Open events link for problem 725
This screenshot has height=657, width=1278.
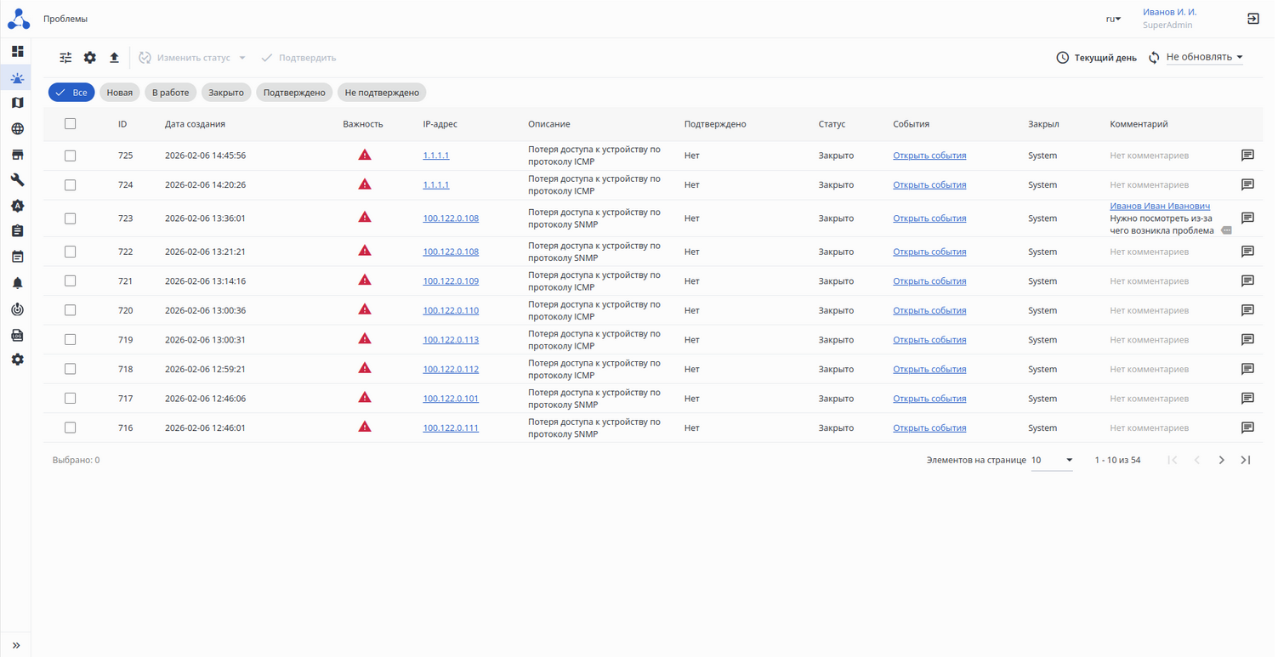(929, 156)
